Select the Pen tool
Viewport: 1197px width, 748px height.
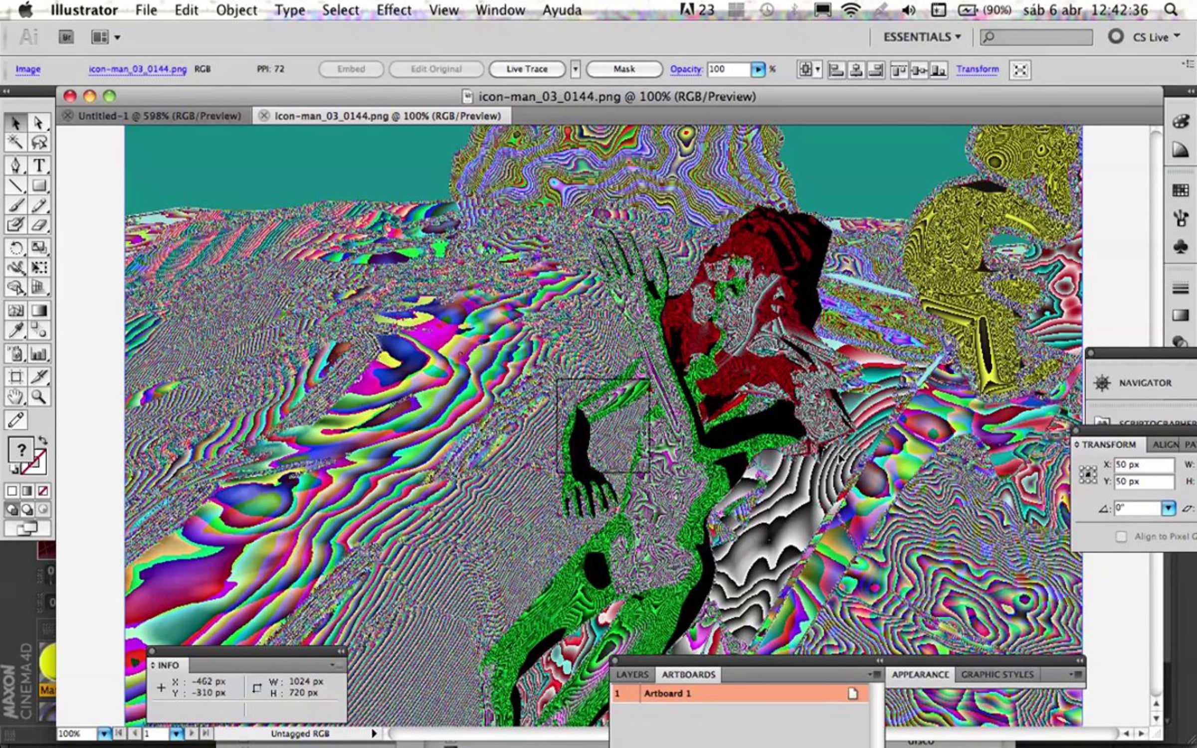pyautogui.click(x=15, y=165)
